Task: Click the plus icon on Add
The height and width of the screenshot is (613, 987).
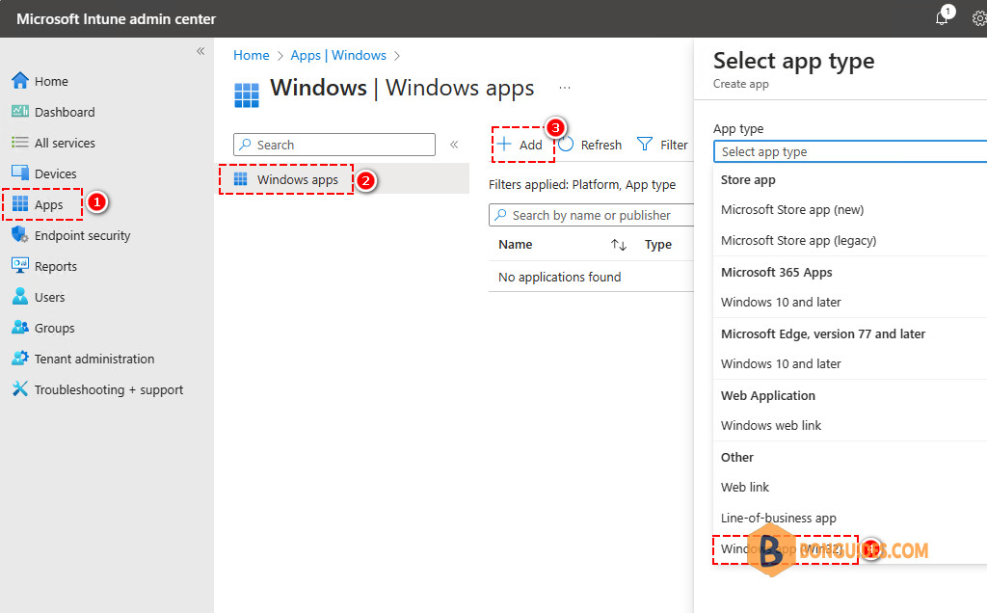Action: (504, 144)
